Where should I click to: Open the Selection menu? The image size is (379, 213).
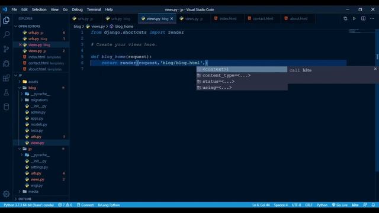(x=39, y=9)
